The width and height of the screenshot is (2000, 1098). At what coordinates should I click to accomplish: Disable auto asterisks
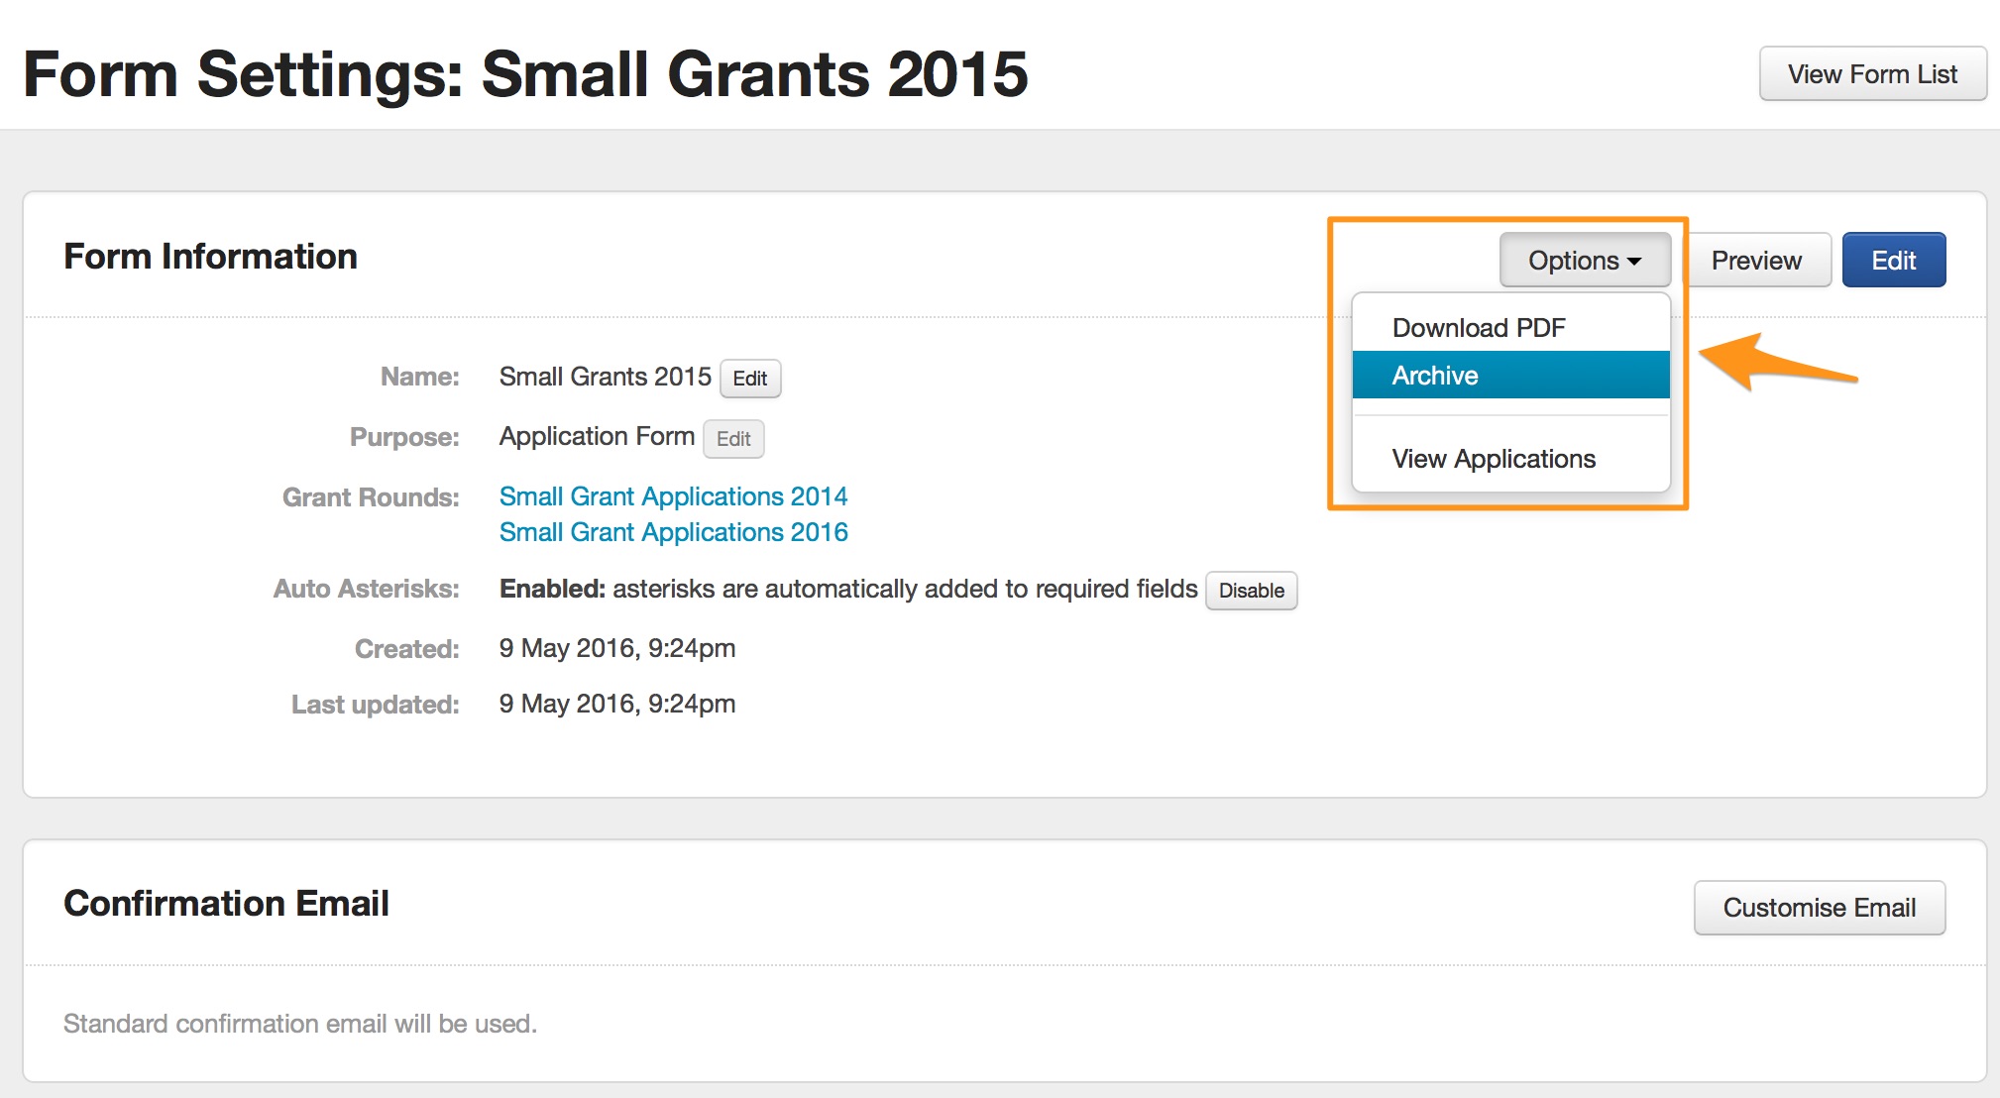point(1251,591)
